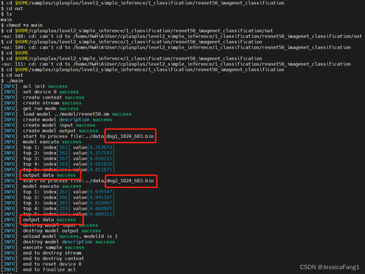Select the 'get run mode success' line
The width and height of the screenshot is (365, 274).
click(x=40, y=109)
